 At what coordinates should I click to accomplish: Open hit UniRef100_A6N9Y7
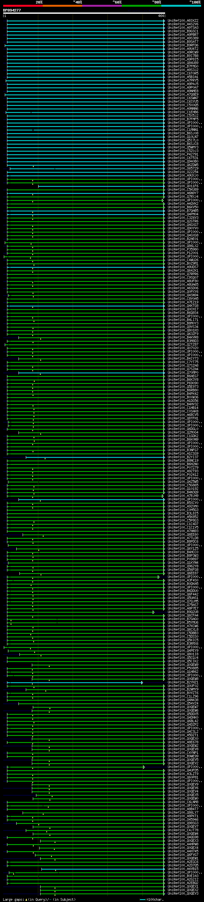183,193
